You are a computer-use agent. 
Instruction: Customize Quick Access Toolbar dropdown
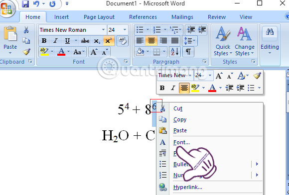67,3
